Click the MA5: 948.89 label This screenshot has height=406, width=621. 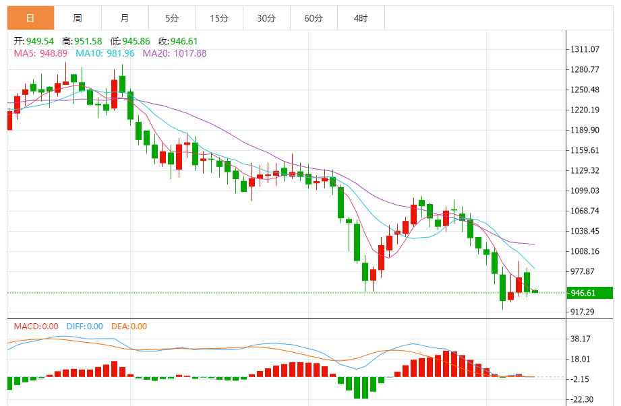coord(40,53)
